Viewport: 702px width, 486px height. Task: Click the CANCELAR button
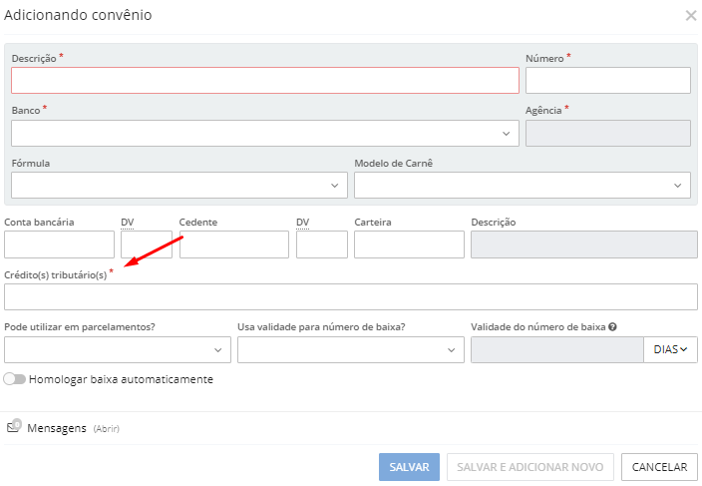[659, 467]
